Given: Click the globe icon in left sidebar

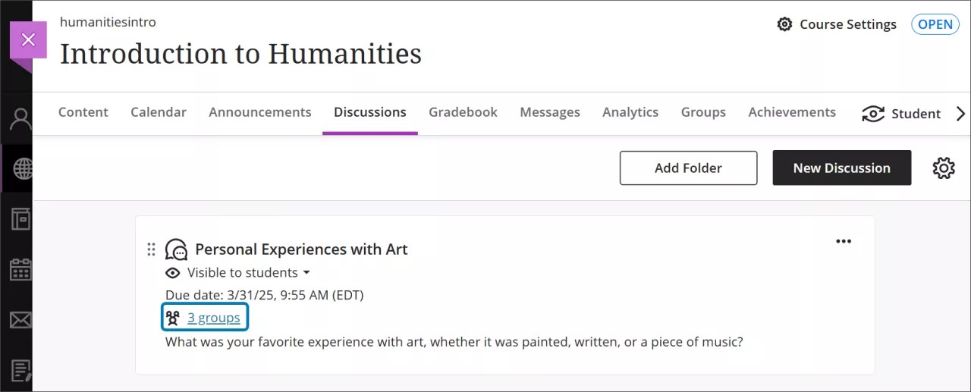Looking at the screenshot, I should tap(22, 168).
